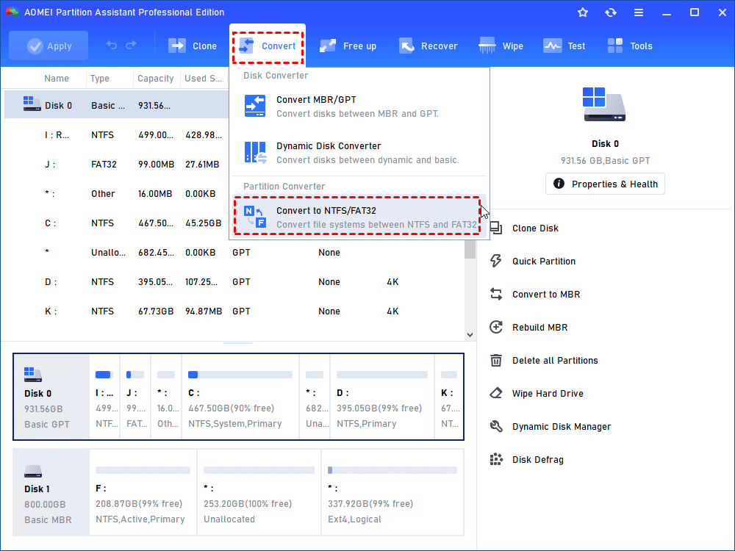Undo the last operation
Viewport: 735px width, 551px height.
click(x=112, y=45)
